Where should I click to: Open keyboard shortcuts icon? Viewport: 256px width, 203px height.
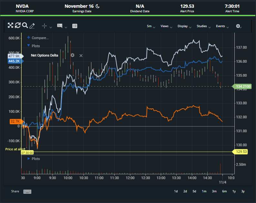[27, 192]
